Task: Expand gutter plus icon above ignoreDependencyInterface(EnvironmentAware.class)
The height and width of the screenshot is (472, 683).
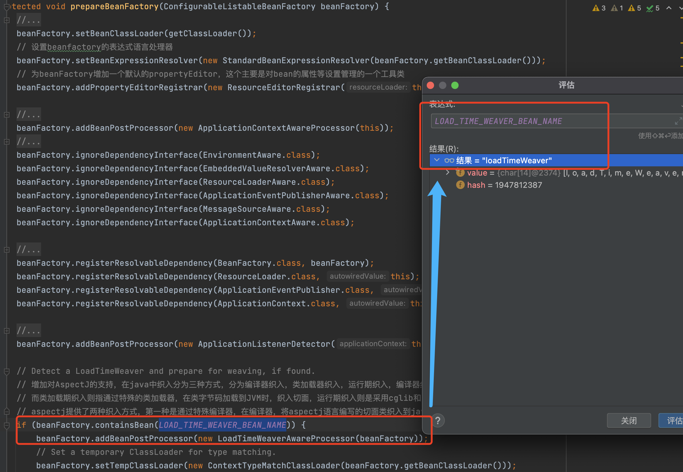Action: tap(7, 142)
